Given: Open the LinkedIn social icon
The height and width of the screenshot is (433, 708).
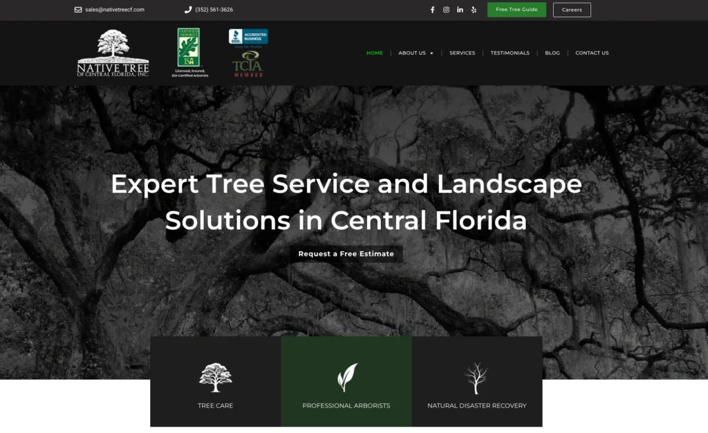Looking at the screenshot, I should coord(460,10).
